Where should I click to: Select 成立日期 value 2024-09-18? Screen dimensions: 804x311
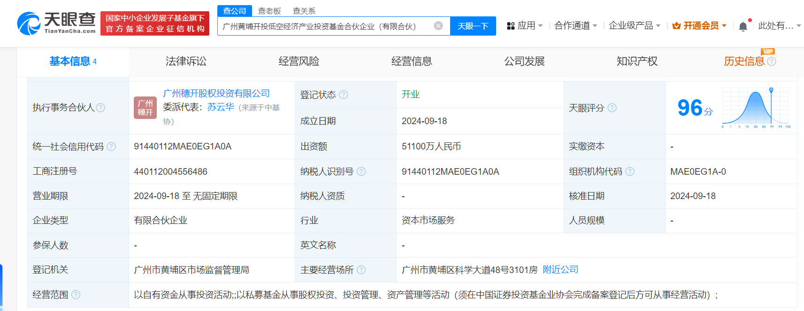pyautogui.click(x=424, y=121)
